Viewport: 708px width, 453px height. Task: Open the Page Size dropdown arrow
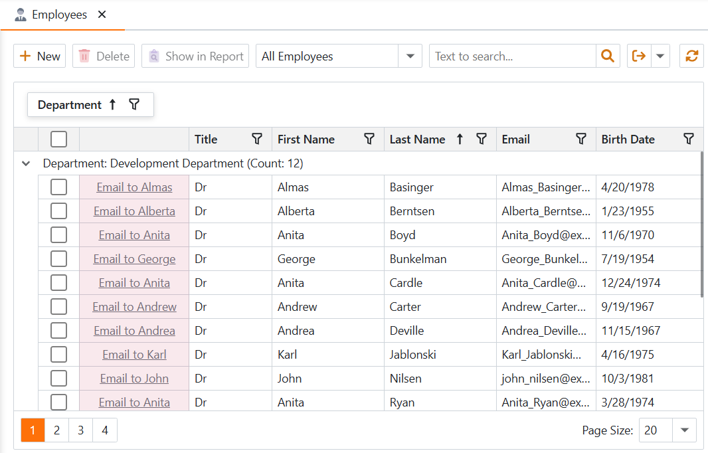(x=685, y=430)
